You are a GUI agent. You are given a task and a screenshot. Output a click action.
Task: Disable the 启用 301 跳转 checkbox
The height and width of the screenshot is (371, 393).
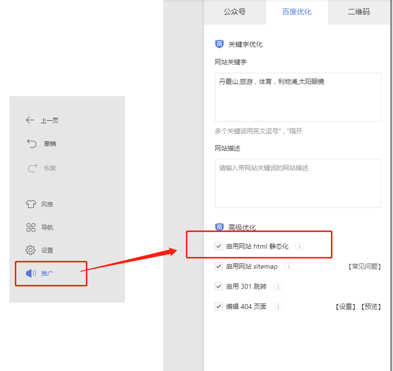(x=219, y=286)
